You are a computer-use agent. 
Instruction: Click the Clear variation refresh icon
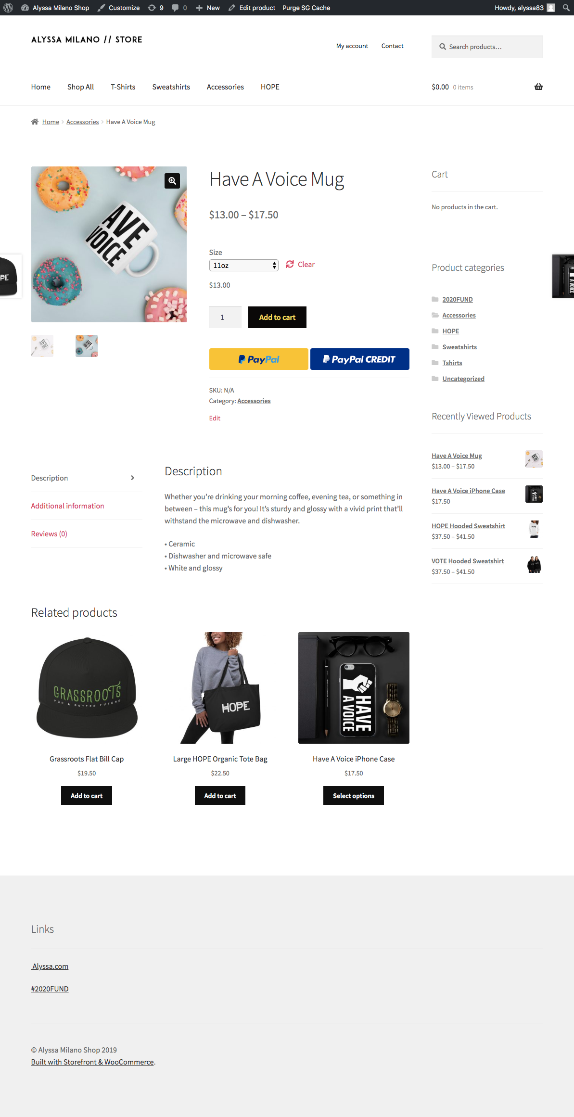click(290, 264)
